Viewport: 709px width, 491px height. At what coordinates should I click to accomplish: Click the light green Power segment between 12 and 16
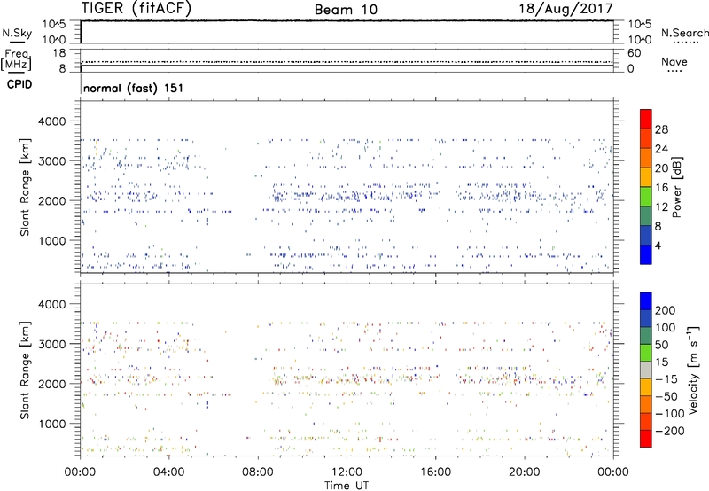click(646, 197)
